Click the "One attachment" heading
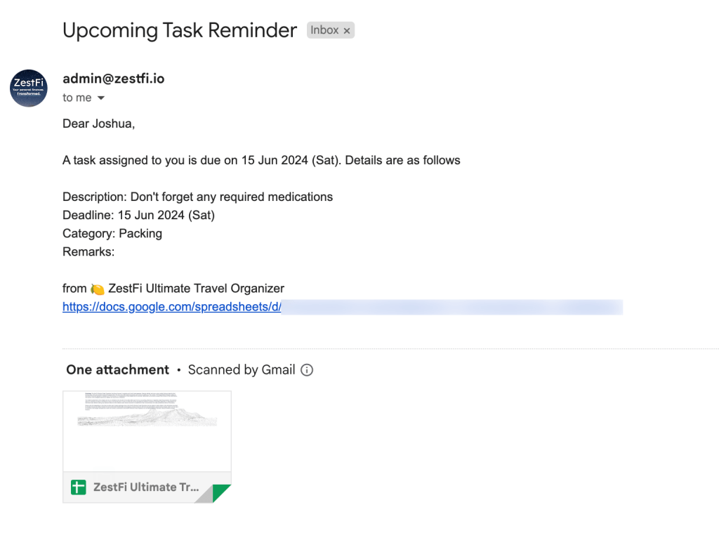719x538 pixels. pyautogui.click(x=117, y=370)
